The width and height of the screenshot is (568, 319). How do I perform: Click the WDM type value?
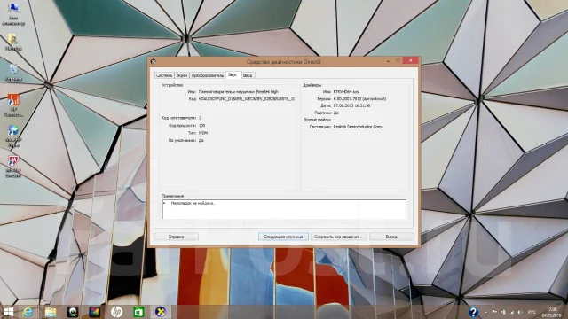(x=203, y=133)
